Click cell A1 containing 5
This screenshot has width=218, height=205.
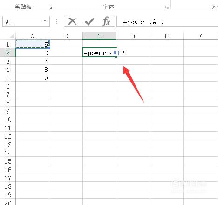coord(33,44)
